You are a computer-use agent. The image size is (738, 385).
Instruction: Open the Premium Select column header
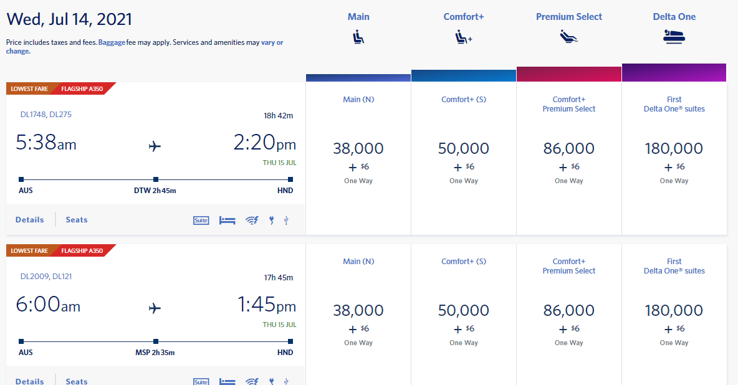pyautogui.click(x=568, y=16)
